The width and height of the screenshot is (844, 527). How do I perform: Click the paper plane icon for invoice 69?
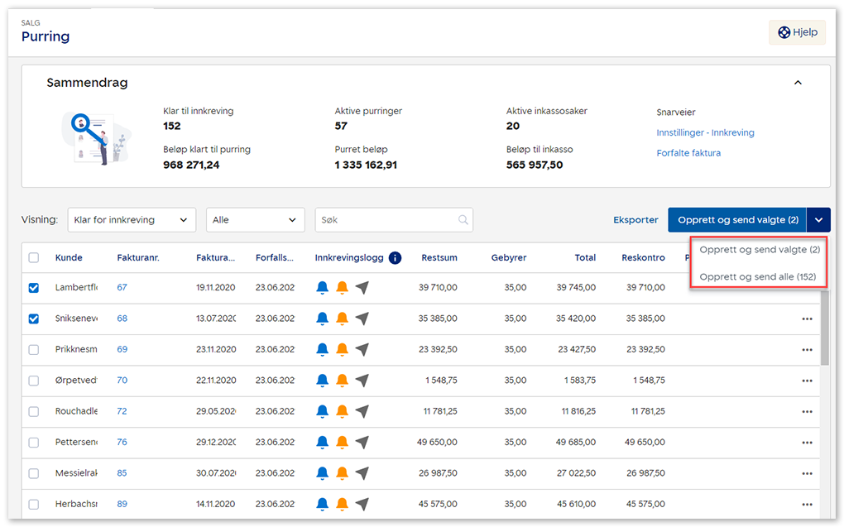[362, 349]
